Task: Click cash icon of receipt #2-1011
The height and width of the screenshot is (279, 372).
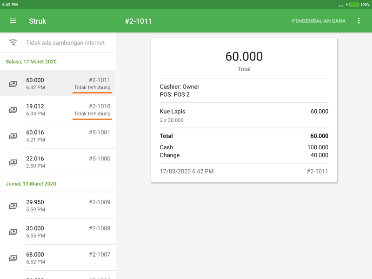Action: click(13, 84)
